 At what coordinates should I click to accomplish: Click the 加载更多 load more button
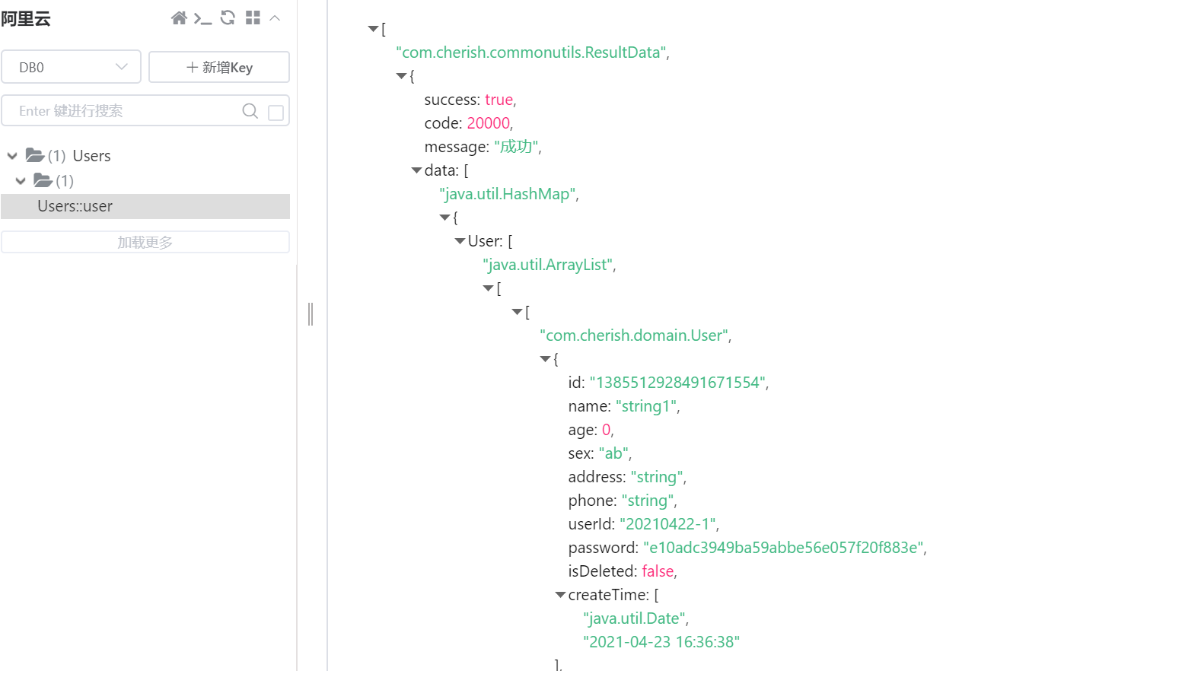coord(145,242)
